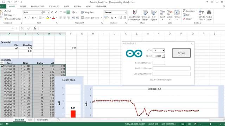Click Increase Decimal icon
225x126 pixels.
121,17
